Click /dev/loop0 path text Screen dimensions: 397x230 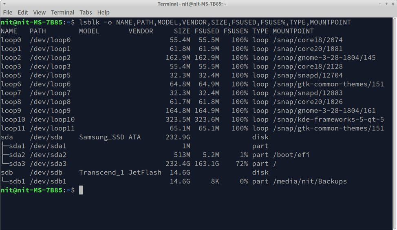pos(50,40)
